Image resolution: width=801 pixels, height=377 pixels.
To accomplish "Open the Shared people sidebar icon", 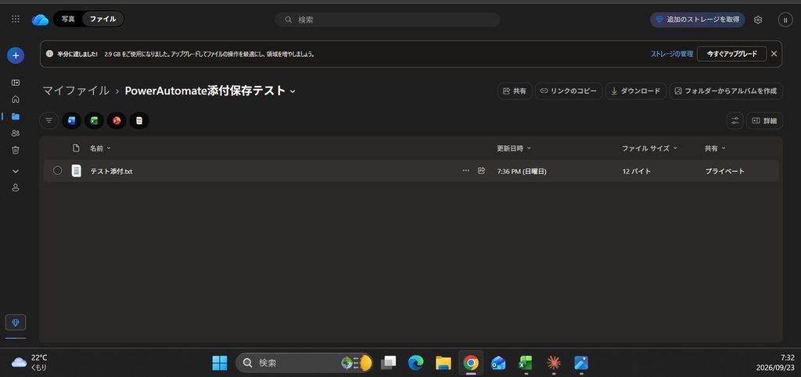I will click(x=16, y=133).
